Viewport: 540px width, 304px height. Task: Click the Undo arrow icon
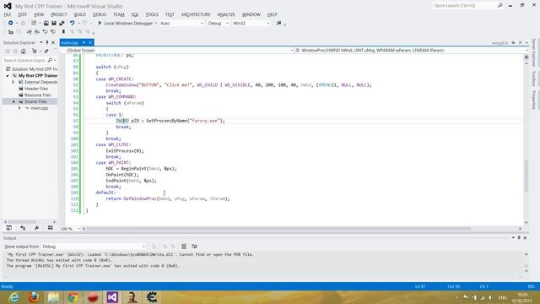pos(72,23)
